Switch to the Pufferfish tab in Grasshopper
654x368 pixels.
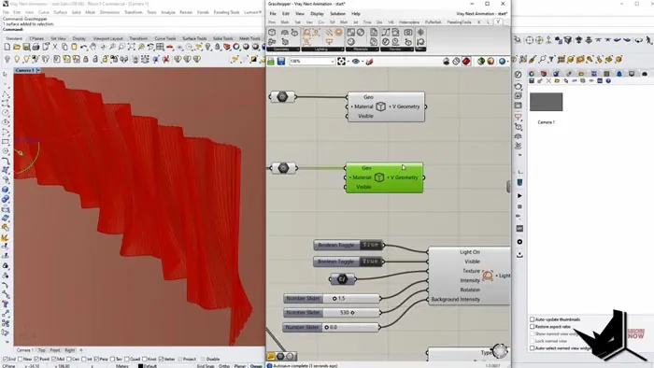click(433, 22)
